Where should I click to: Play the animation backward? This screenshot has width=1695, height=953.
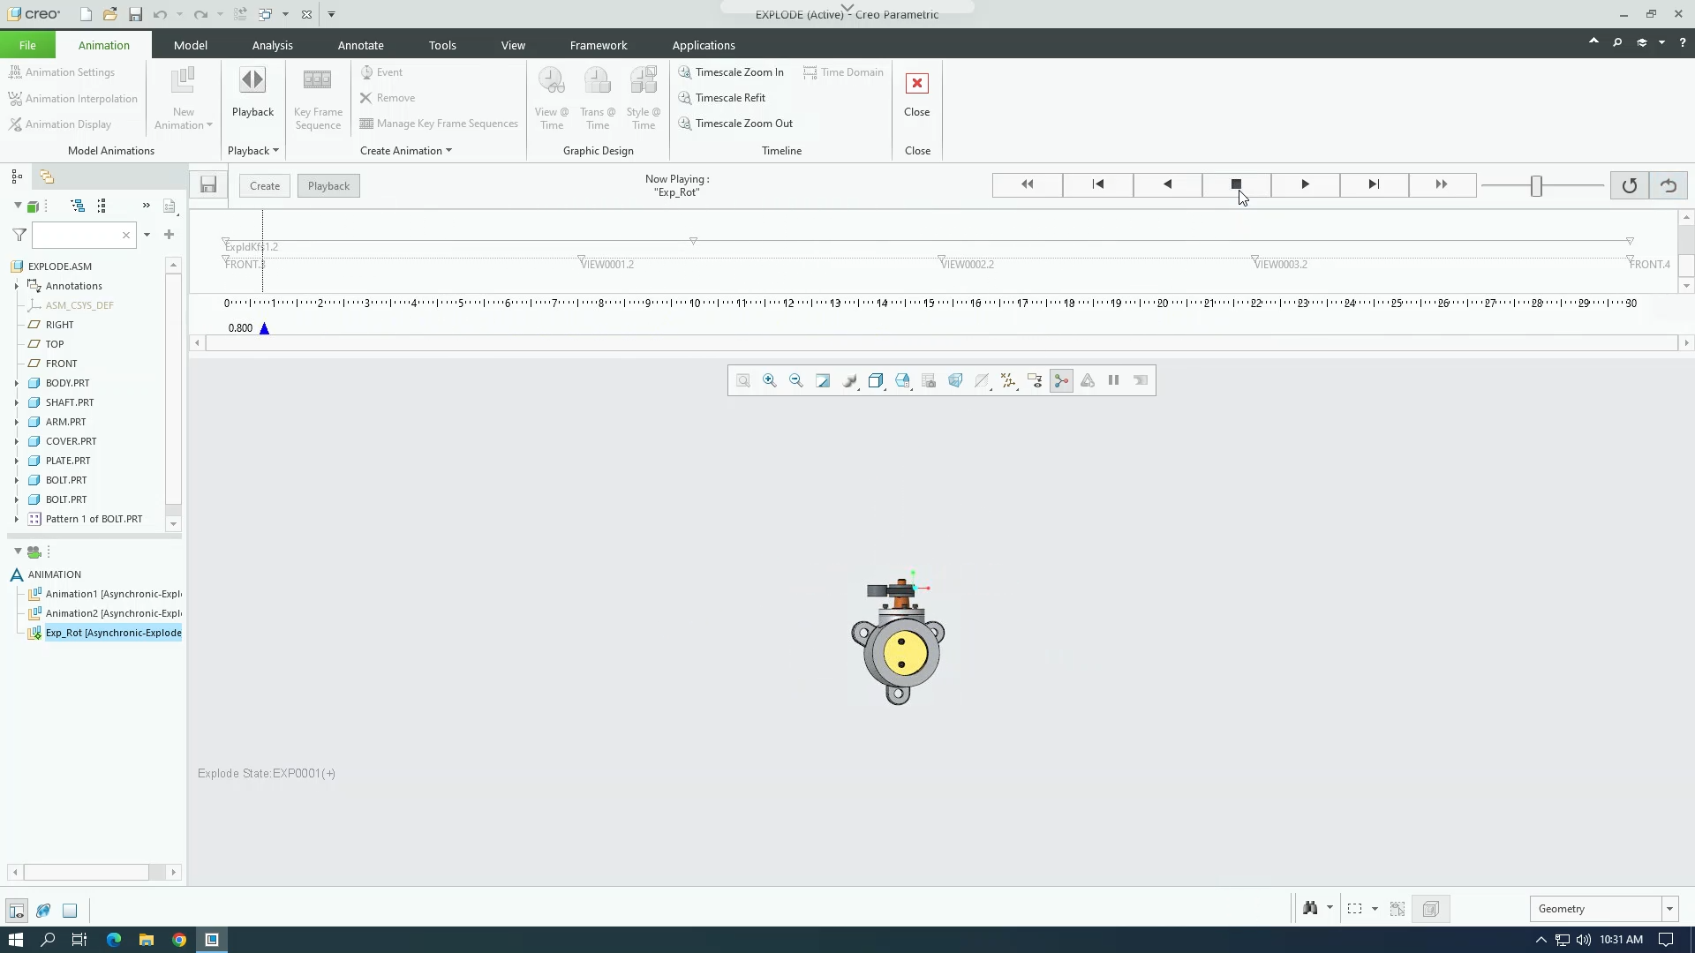click(1167, 184)
